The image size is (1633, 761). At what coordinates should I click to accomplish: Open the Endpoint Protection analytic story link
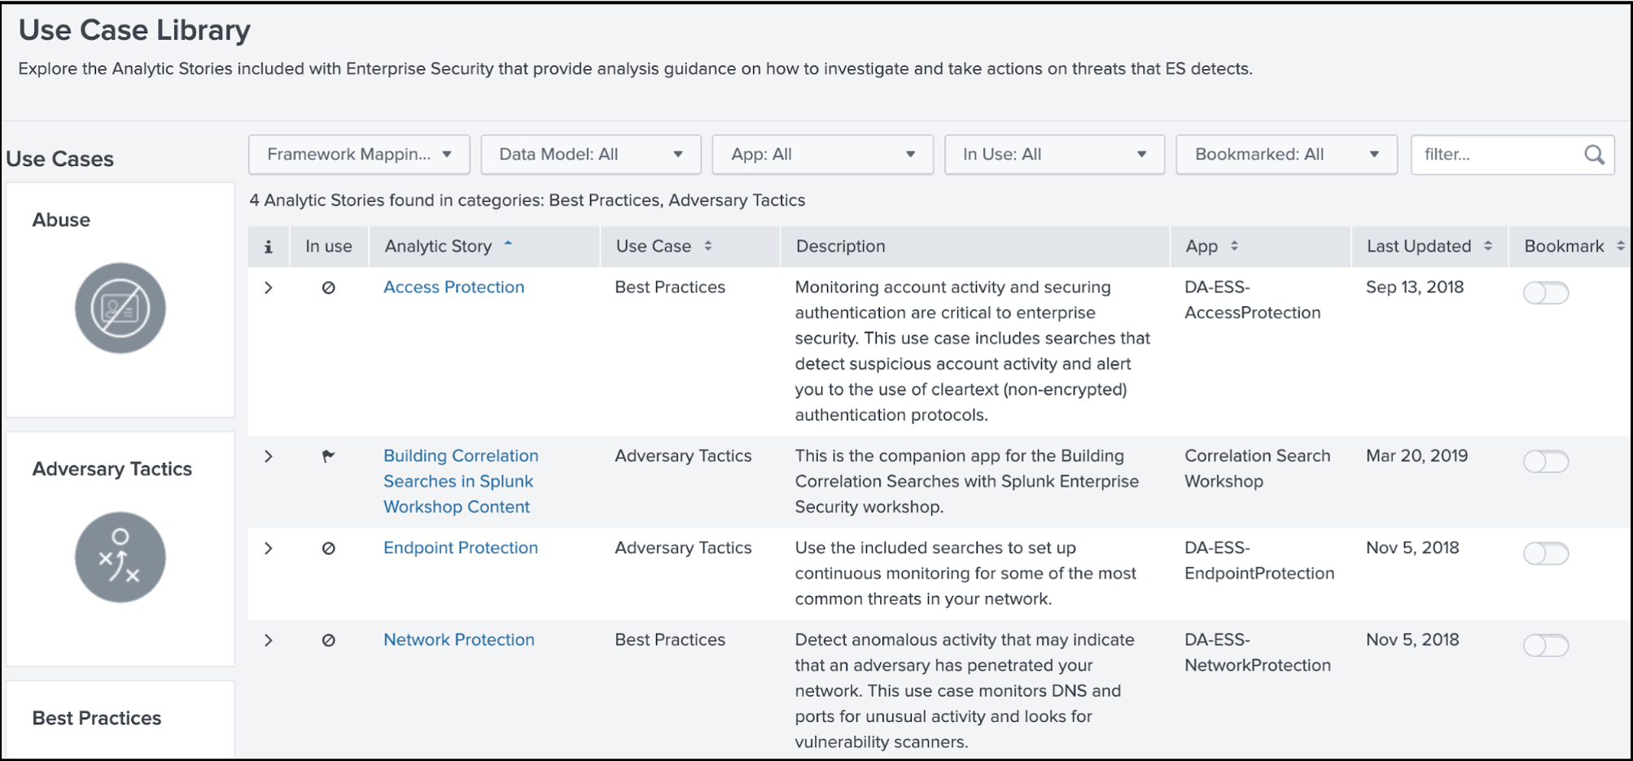[x=461, y=548]
